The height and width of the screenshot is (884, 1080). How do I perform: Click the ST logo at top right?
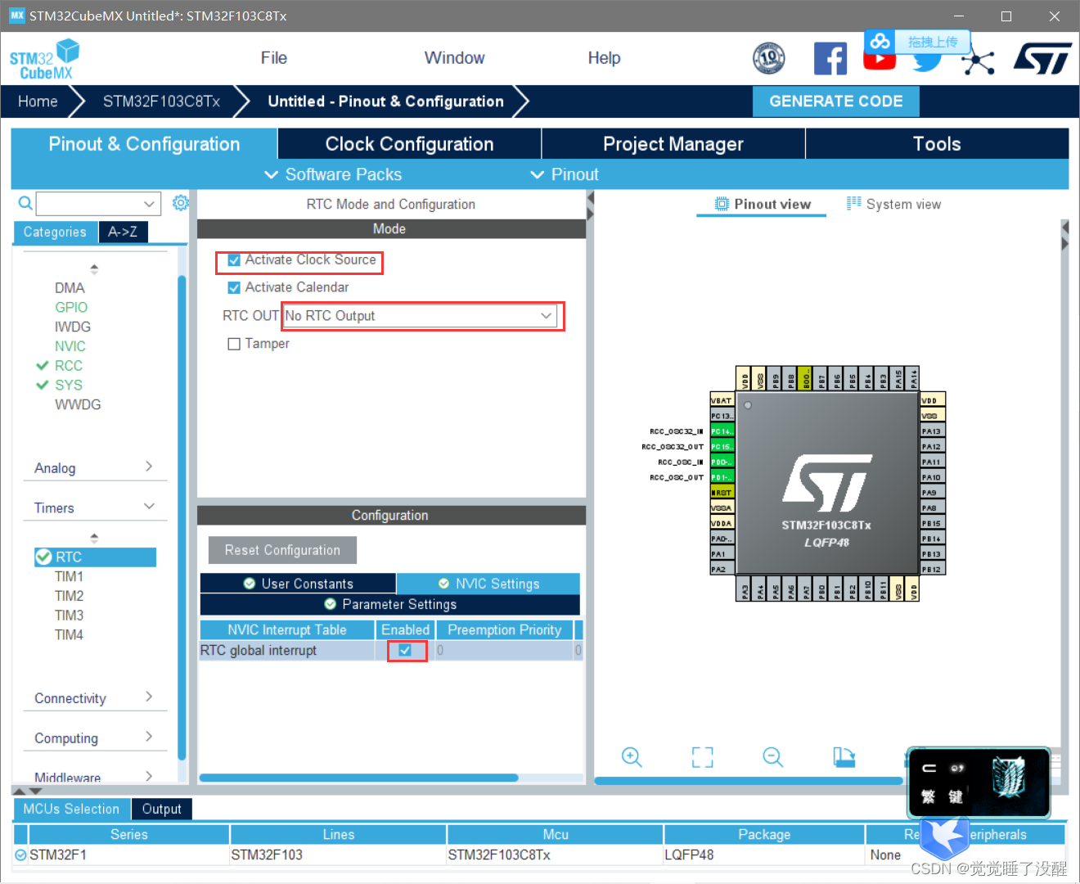(x=1042, y=59)
